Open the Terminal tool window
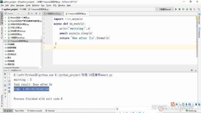201x113 pixels. tap(50, 111)
